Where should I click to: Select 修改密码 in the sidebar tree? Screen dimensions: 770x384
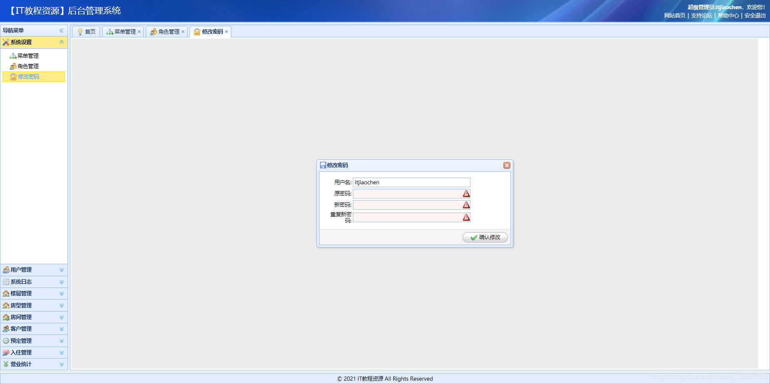coord(34,77)
